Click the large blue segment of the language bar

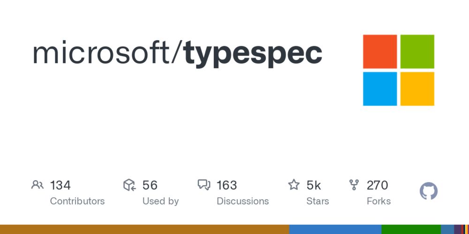tap(335, 229)
